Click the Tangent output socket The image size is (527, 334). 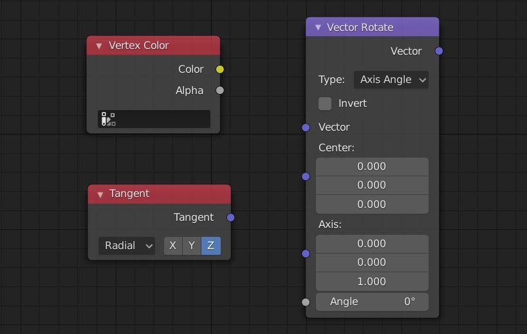tap(231, 218)
